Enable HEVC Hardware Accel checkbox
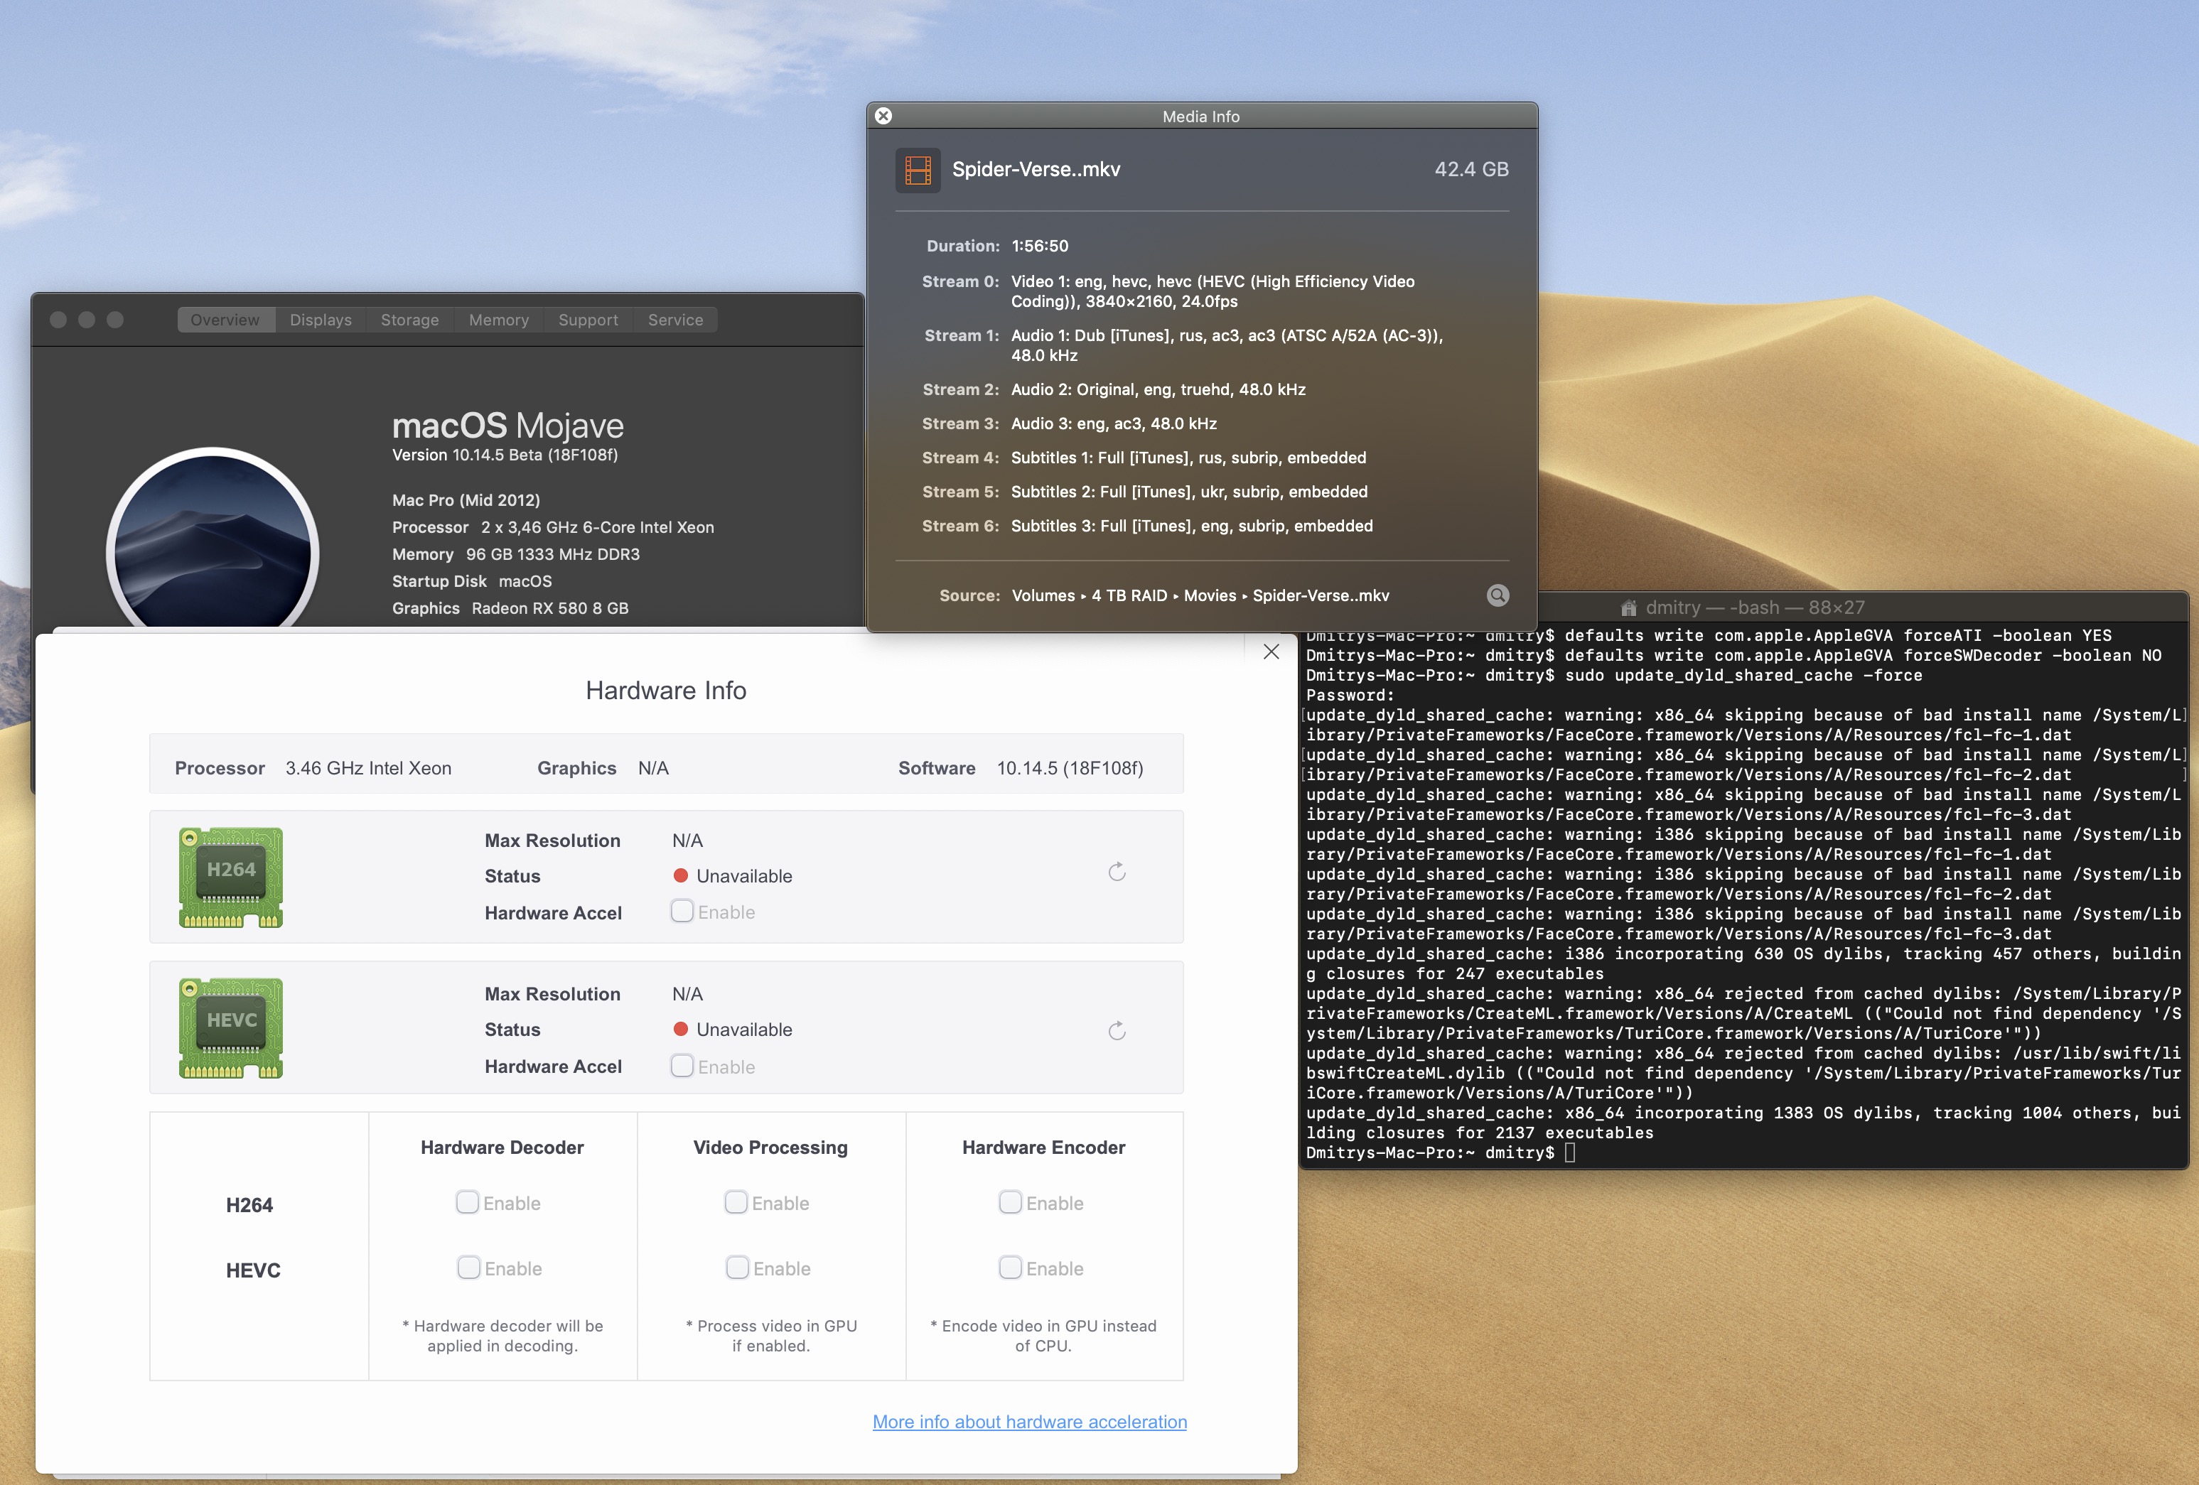The image size is (2199, 1485). tap(682, 1066)
